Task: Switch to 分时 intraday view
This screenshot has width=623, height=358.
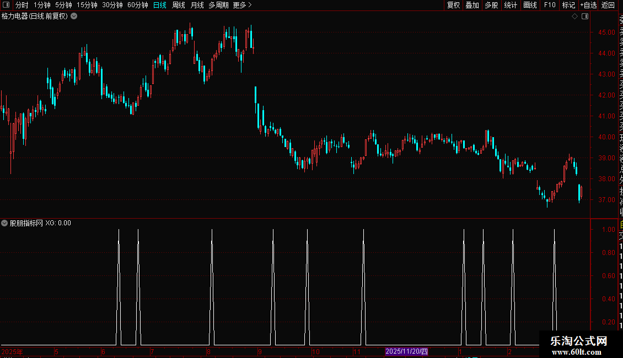Action: pos(22,5)
